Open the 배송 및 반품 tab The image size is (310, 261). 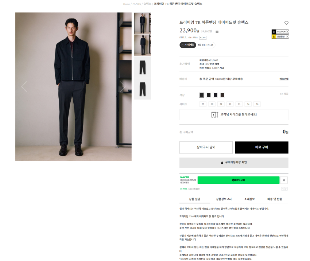click(x=275, y=199)
